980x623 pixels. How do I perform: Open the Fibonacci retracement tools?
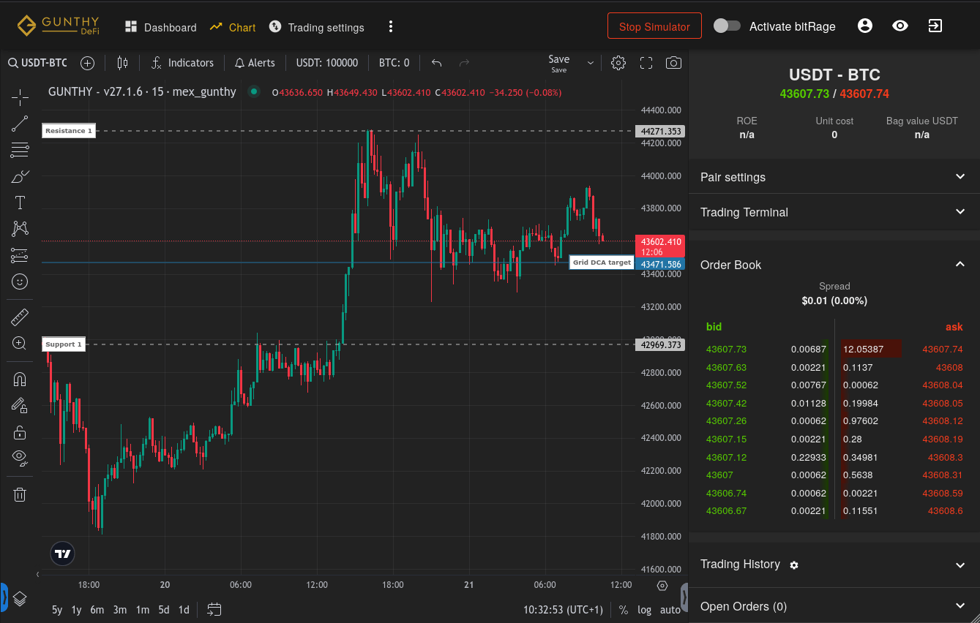point(20,151)
